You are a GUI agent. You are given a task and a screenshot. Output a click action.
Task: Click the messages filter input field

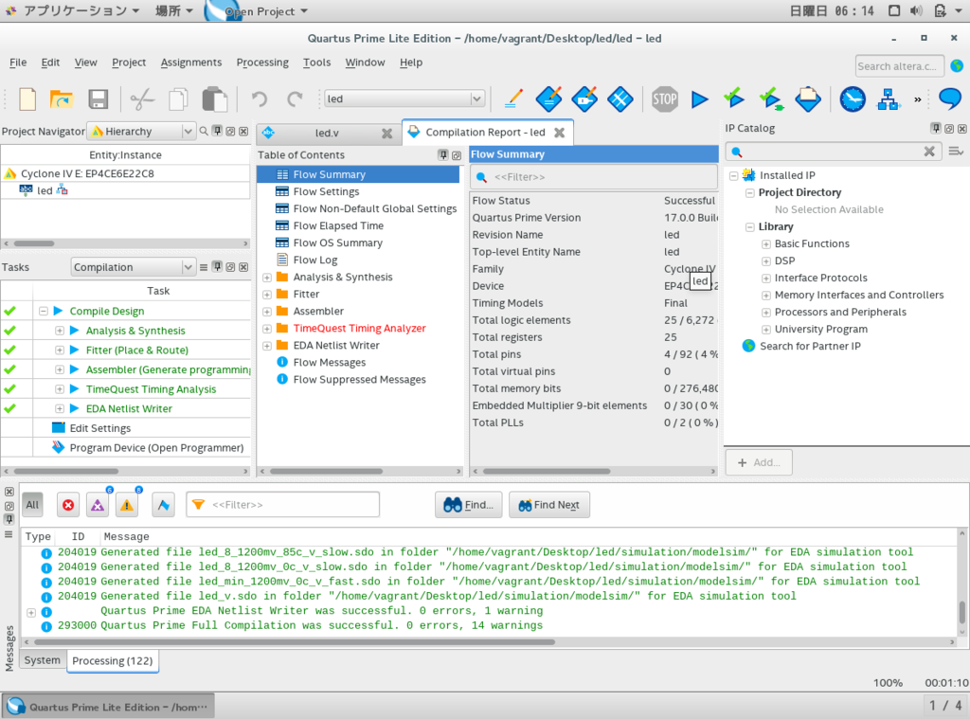tap(282, 505)
